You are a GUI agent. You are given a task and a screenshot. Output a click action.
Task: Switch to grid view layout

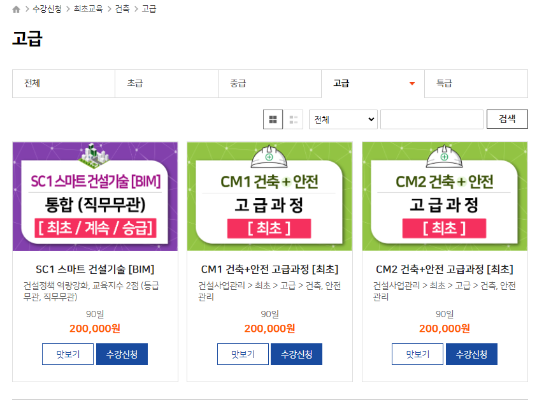[273, 119]
